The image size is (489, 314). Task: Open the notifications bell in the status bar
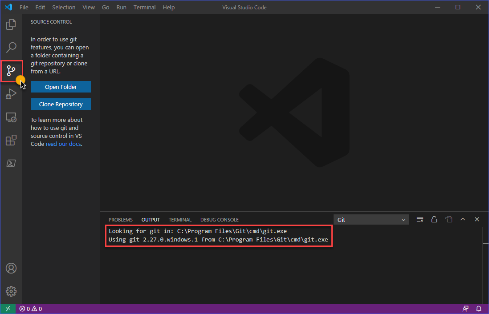pos(479,308)
